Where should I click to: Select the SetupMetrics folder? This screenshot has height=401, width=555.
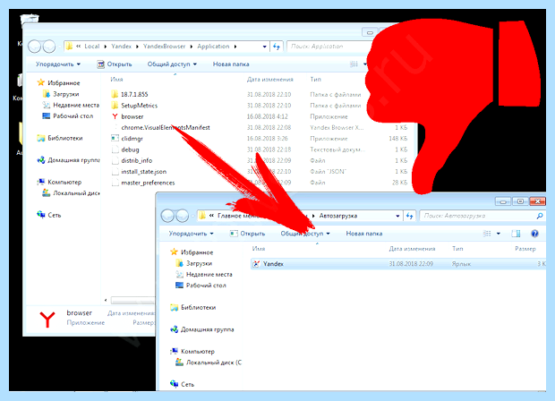(134, 106)
